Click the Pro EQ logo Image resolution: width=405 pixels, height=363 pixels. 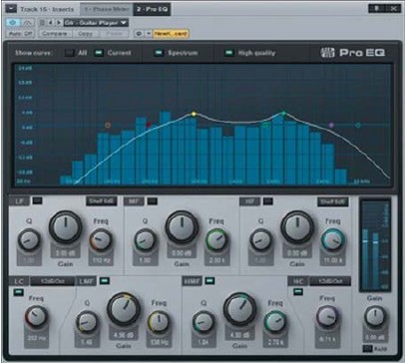coord(353,53)
